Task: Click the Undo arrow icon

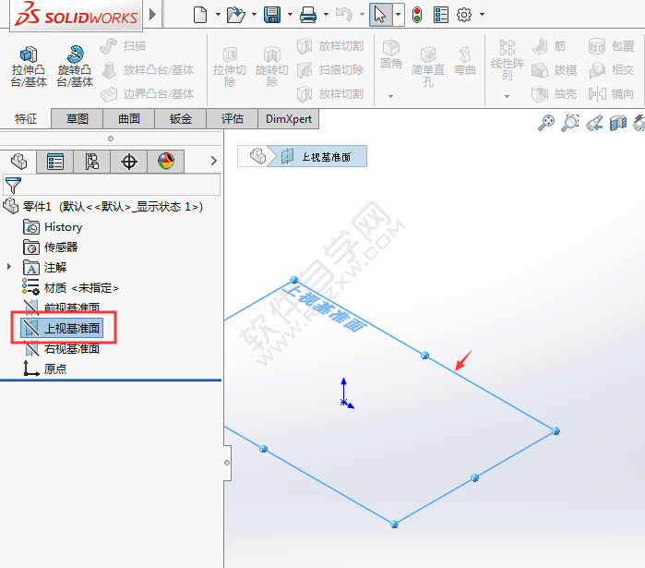Action: pyautogui.click(x=344, y=15)
